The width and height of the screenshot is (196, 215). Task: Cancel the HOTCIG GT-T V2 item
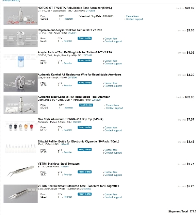click(x=132, y=16)
